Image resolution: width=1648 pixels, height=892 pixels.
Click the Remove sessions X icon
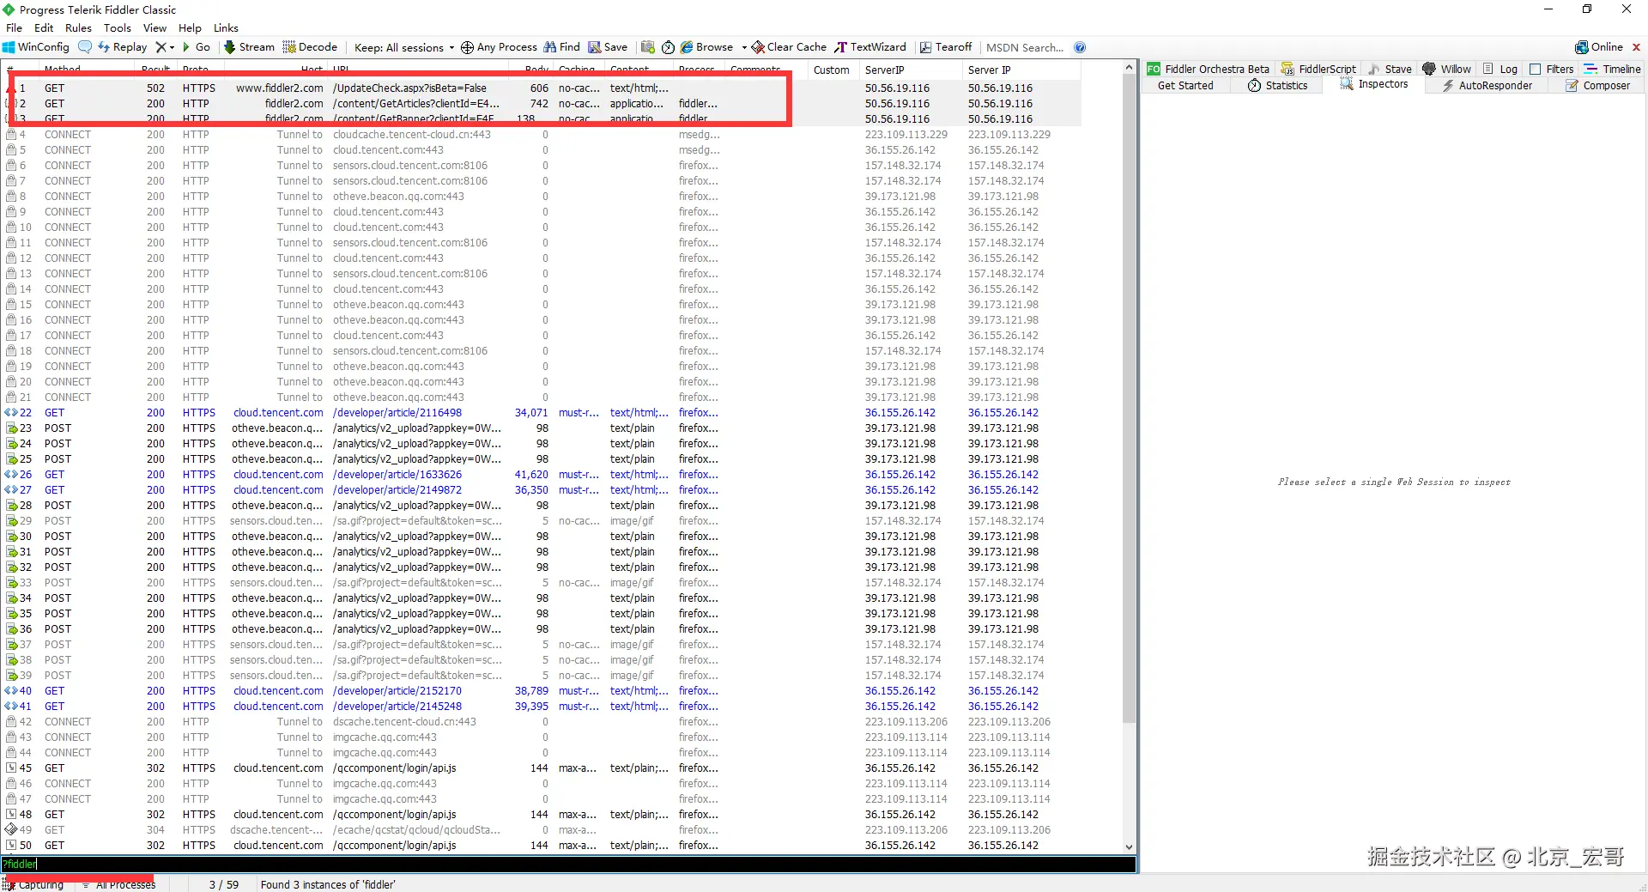point(161,47)
